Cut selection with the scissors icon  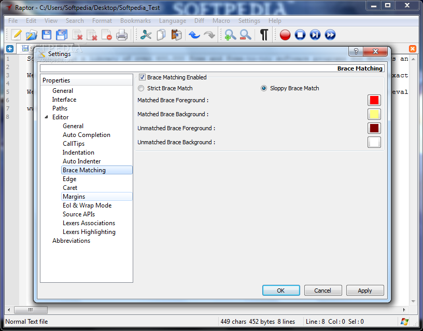coord(146,35)
